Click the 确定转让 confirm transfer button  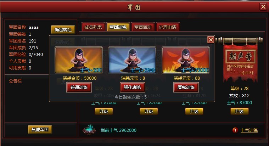pos(63,30)
